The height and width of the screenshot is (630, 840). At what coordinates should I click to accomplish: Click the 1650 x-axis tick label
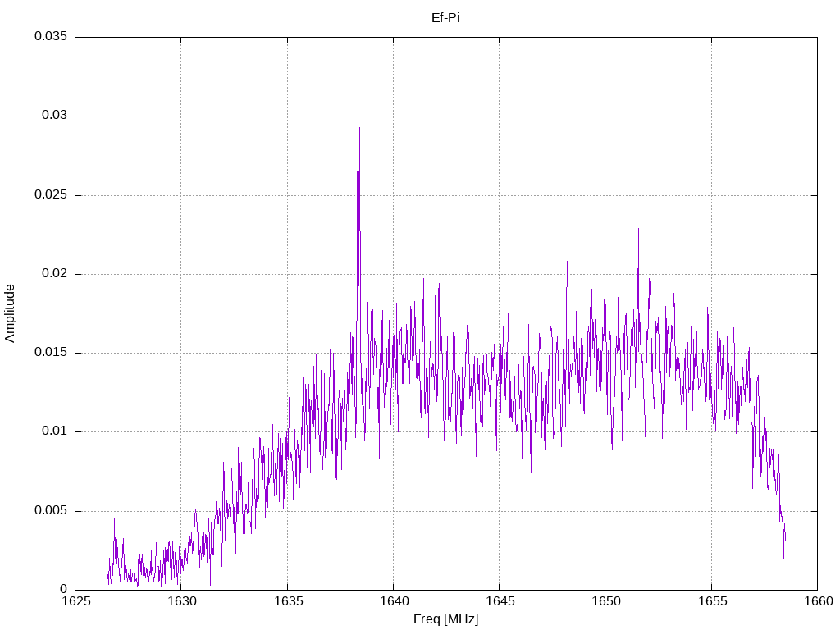605,601
